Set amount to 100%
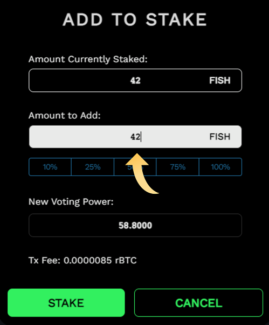 tap(220, 167)
